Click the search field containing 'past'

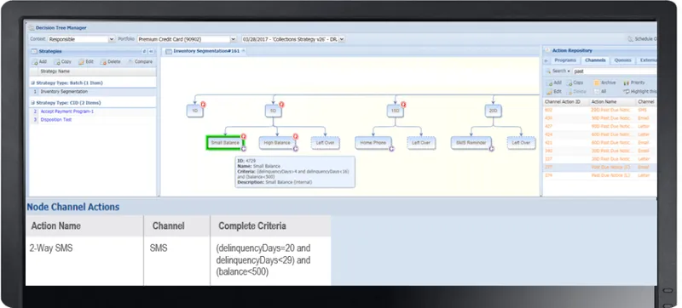pos(614,71)
